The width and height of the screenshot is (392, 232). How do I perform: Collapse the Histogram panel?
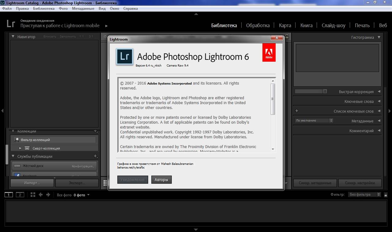pyautogui.click(x=379, y=37)
